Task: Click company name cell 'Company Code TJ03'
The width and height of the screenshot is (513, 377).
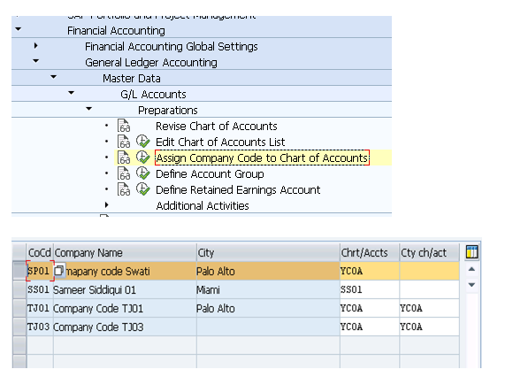Action: [x=125, y=327]
